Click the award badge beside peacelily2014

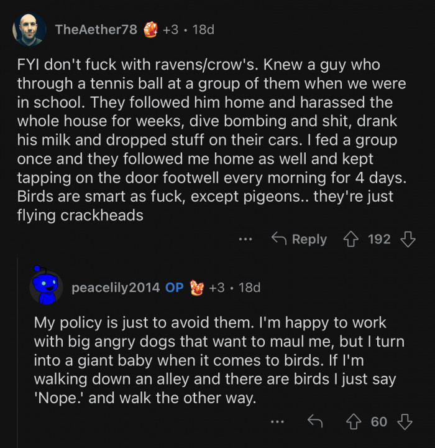(x=197, y=287)
